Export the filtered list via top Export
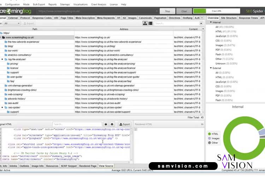265x177 pixels. pos(29,24)
